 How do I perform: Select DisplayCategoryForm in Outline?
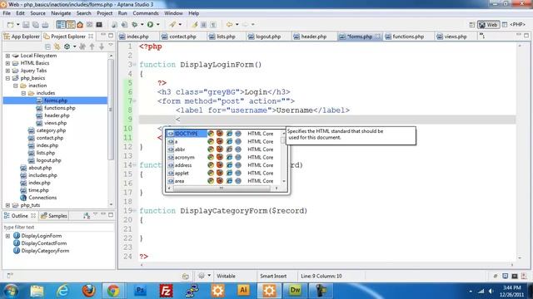tap(45, 251)
